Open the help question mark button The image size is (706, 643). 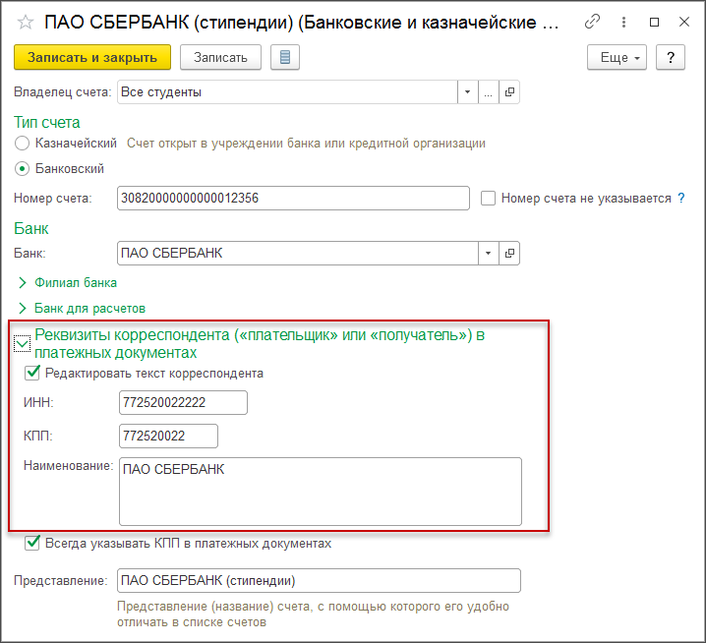(671, 57)
